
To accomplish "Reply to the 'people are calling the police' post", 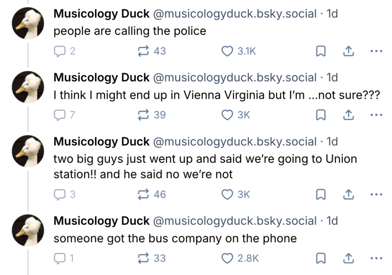I will click(x=60, y=51).
